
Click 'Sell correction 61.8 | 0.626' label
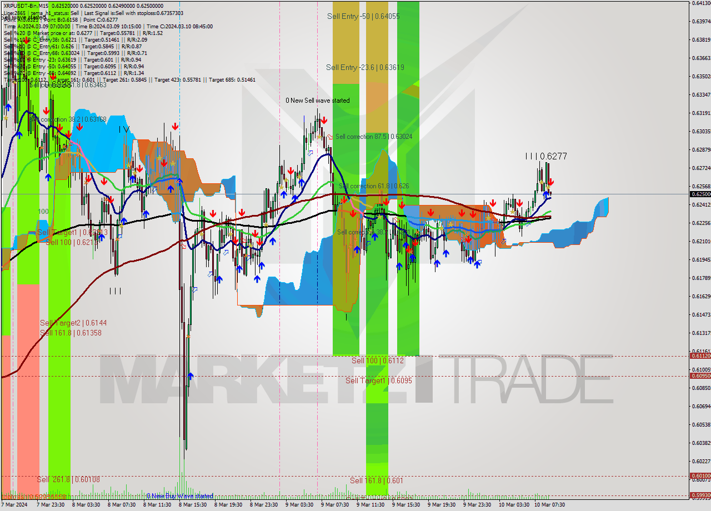(374, 186)
